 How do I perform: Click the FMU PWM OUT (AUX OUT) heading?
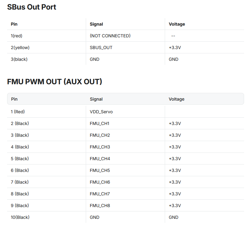[54, 82]
